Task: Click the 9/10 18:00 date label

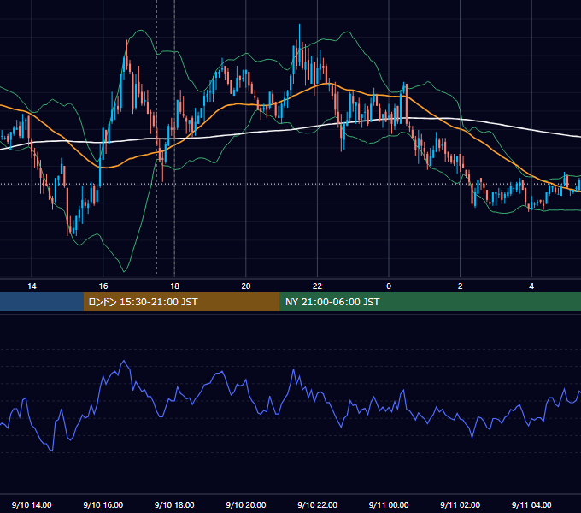Action: pyautogui.click(x=174, y=504)
